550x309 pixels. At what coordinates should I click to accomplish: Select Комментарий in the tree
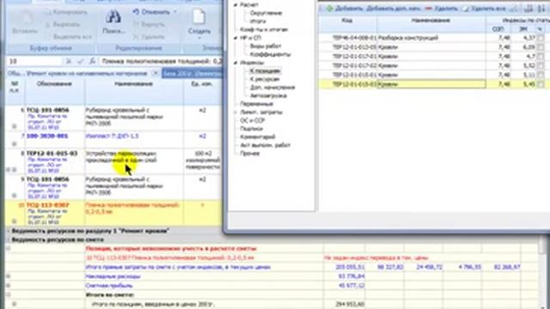258,137
